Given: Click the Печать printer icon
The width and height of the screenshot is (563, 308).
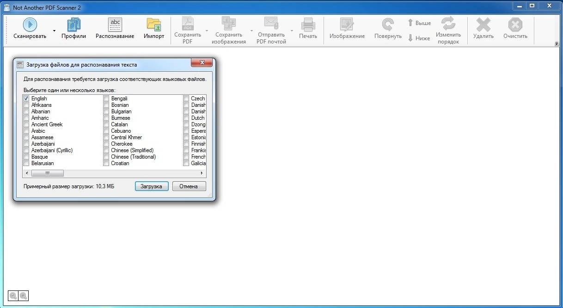Looking at the screenshot, I should [x=308, y=25].
